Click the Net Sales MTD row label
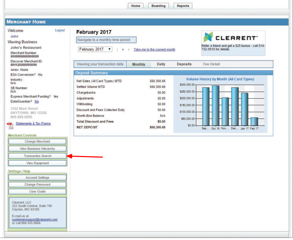The image size is (293, 240). tap(99, 81)
